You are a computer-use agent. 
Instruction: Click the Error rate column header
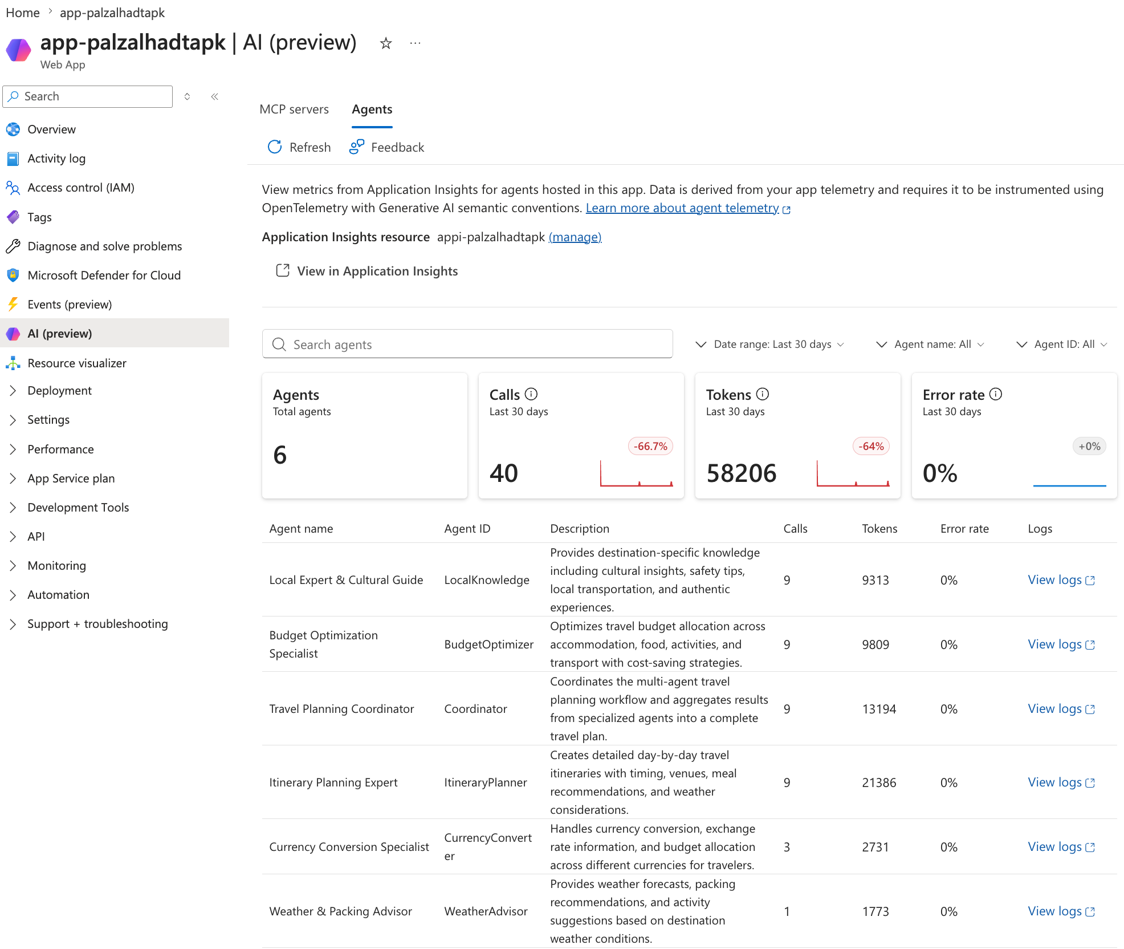964,529
